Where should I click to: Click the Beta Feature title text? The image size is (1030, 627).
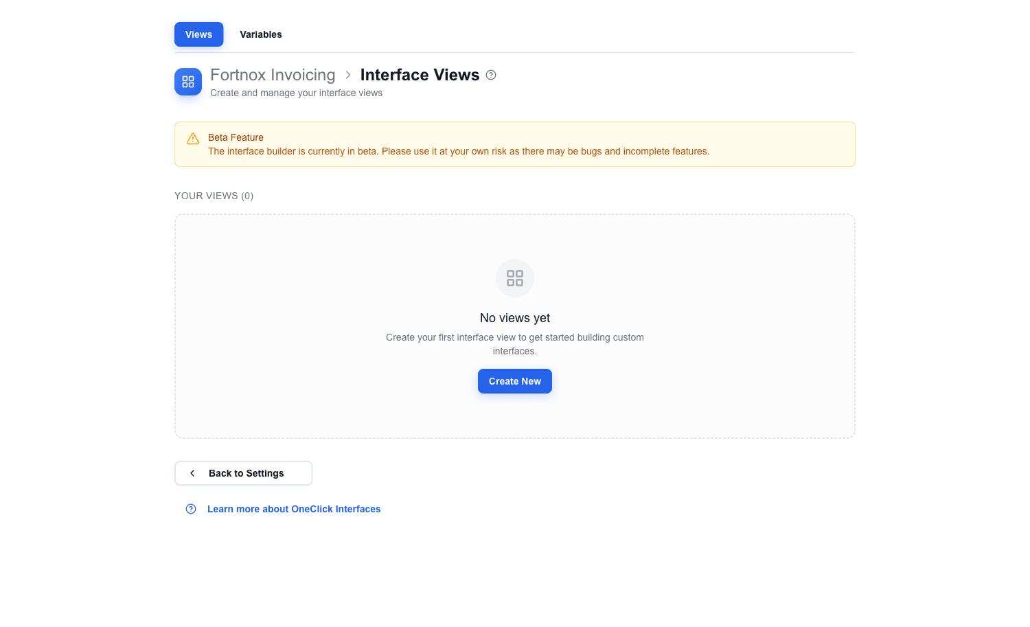[236, 137]
